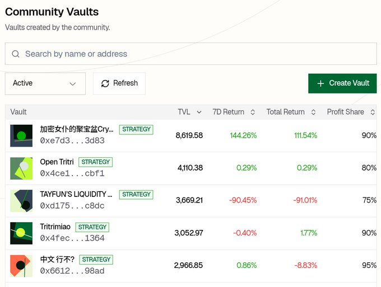Click total return value 111.54%

(306, 135)
